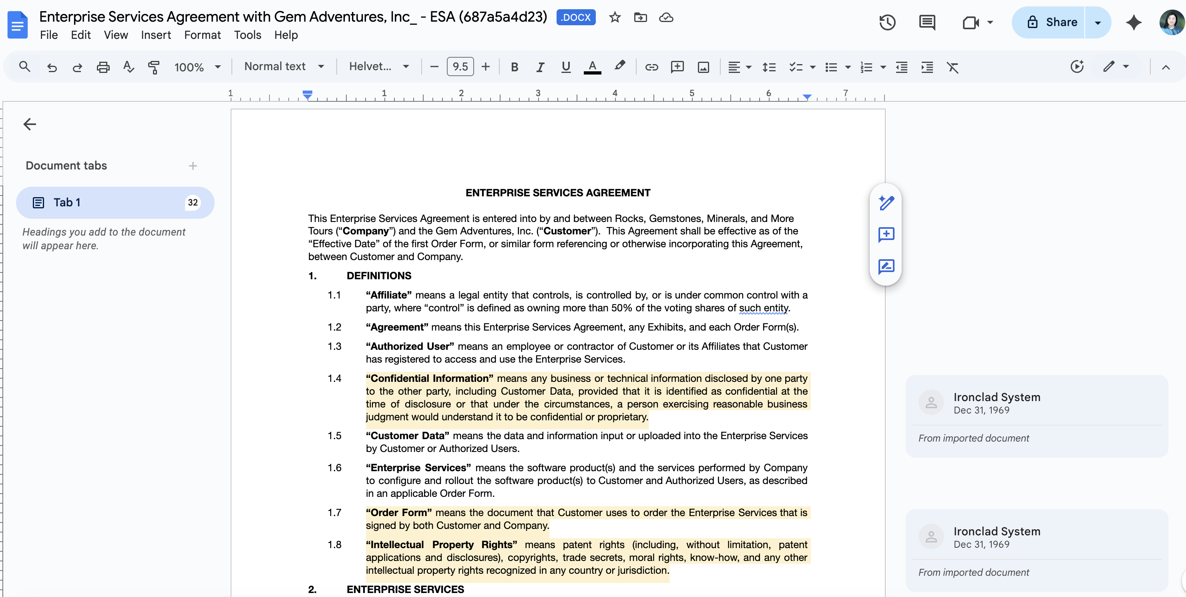
Task: Click the clear formatting icon
Action: [x=953, y=67]
